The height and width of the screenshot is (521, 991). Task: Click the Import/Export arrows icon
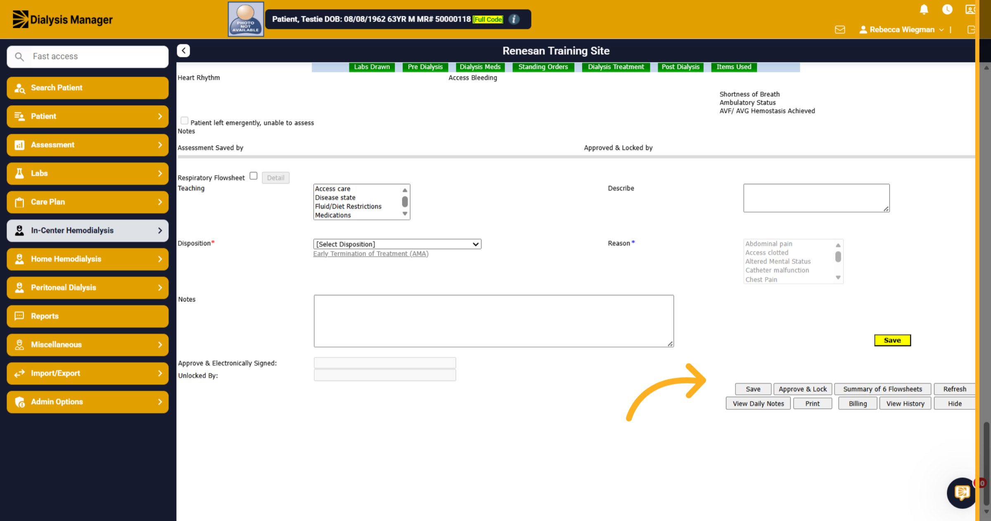(19, 374)
